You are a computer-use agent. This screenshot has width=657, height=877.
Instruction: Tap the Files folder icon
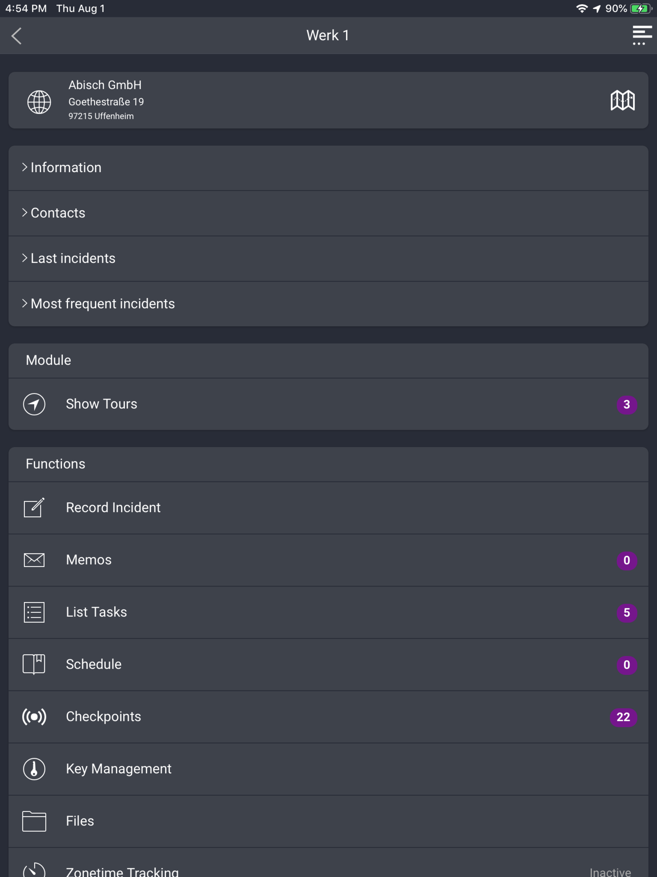(34, 821)
